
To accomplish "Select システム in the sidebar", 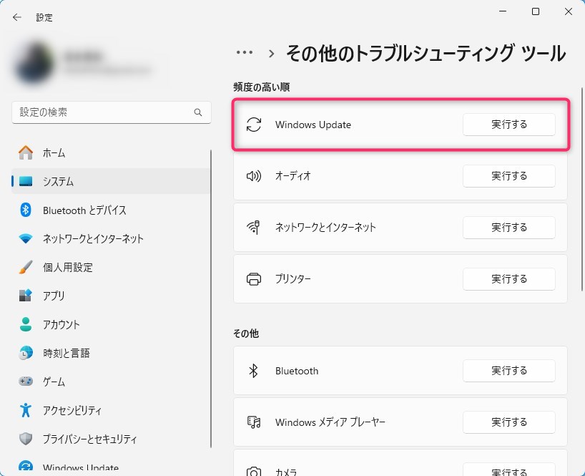I will coord(58,181).
